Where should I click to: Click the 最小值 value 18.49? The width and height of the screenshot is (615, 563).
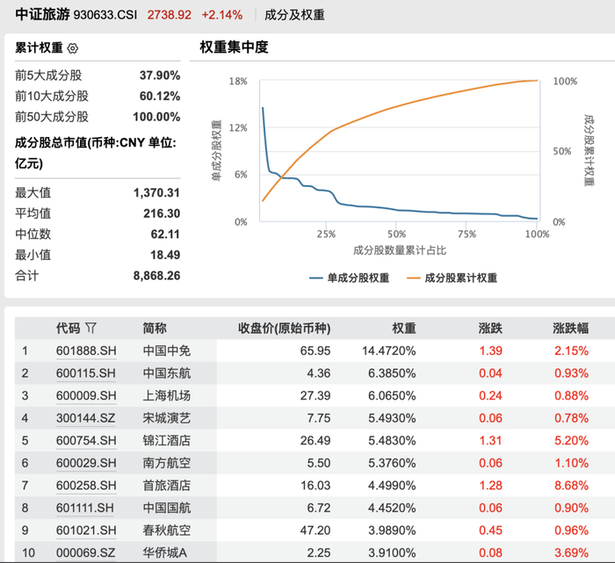pyautogui.click(x=165, y=255)
